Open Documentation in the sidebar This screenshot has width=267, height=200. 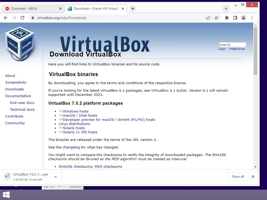18,96
